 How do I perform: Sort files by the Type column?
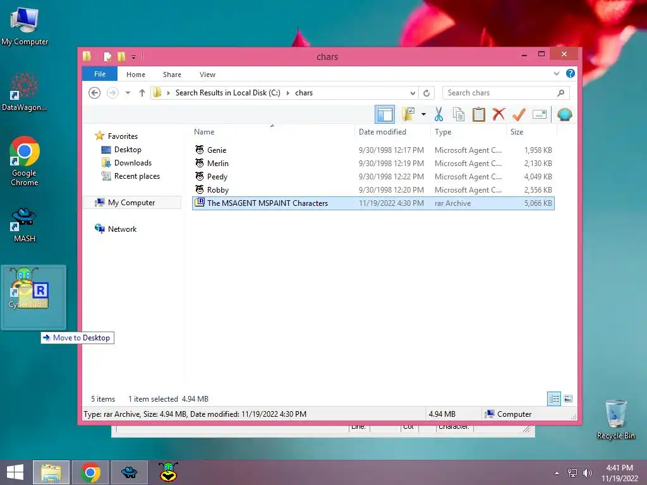click(468, 131)
